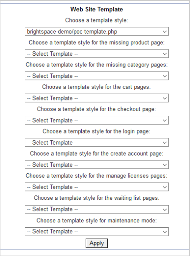Click chevron on missing category pages select
Image resolution: width=190 pixels, height=256 pixels.
pyautogui.click(x=165, y=76)
